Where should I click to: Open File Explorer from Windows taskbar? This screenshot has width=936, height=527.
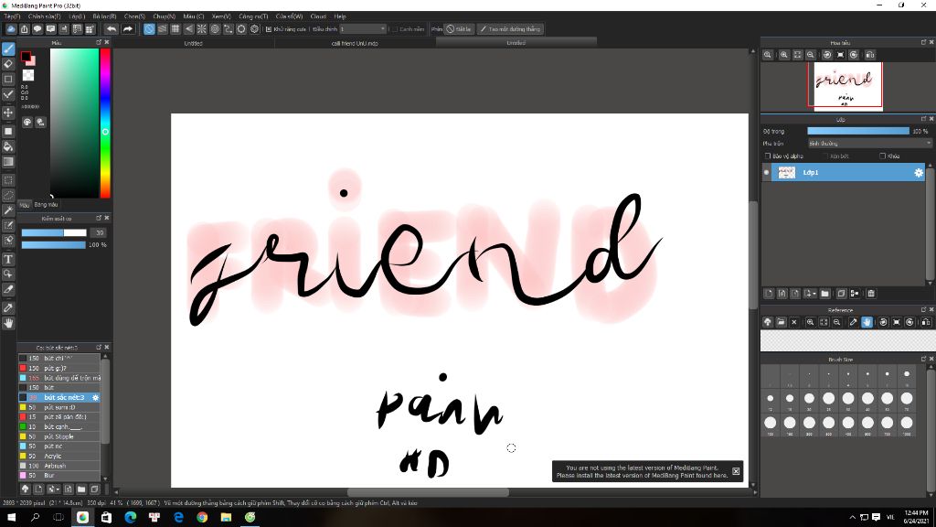coord(227,518)
